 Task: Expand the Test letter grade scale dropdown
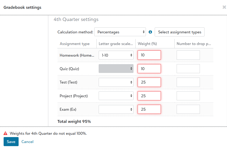tap(116, 82)
